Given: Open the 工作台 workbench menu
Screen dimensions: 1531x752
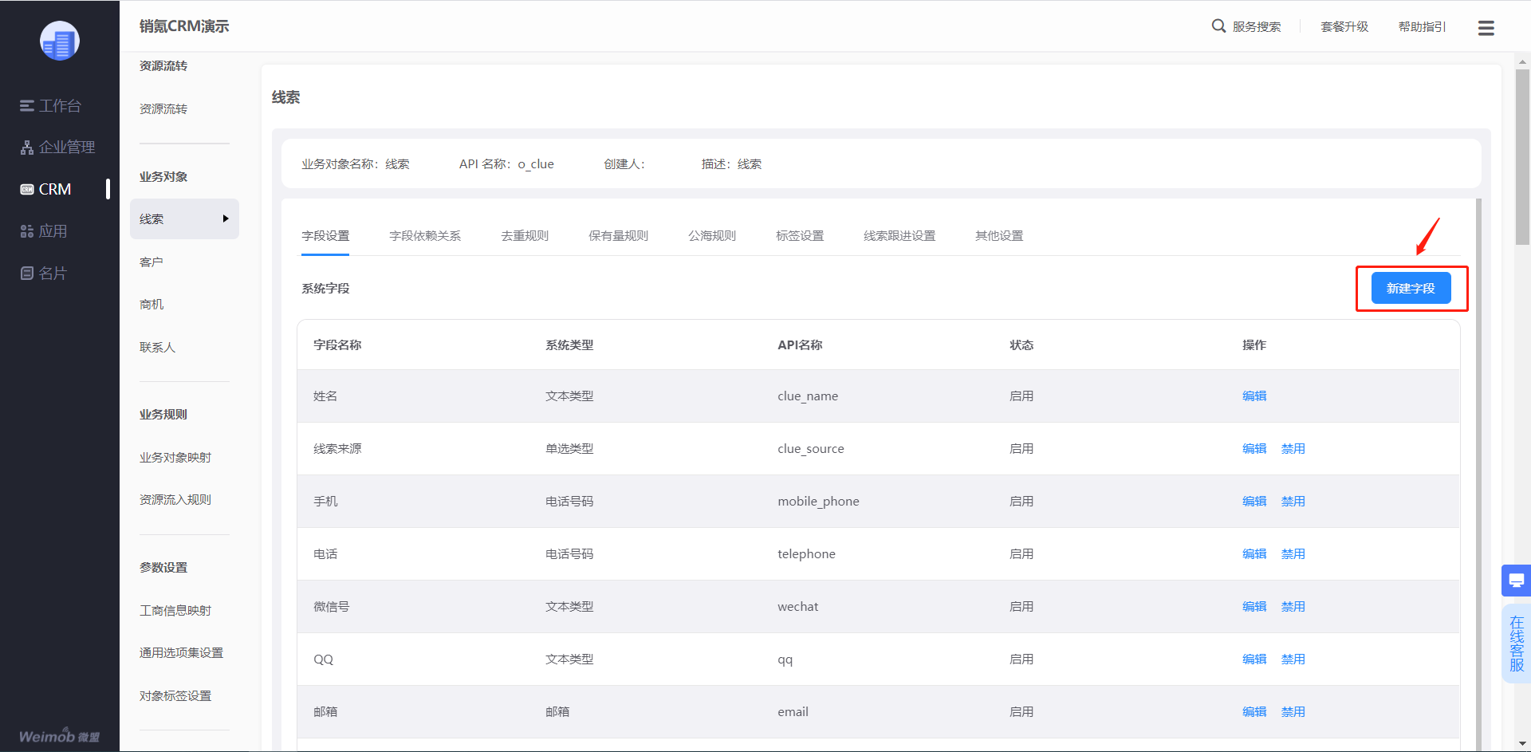Looking at the screenshot, I should [51, 105].
